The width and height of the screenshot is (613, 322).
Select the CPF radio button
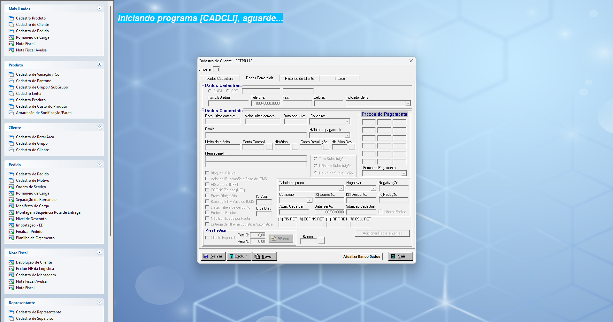tap(228, 91)
